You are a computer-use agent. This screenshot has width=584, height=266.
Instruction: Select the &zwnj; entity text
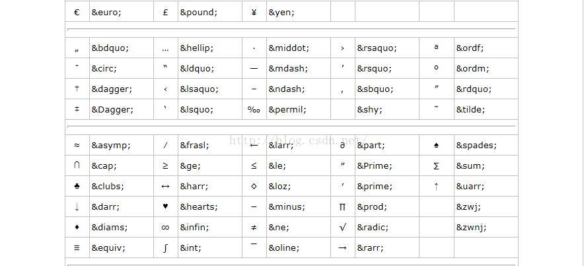click(471, 227)
